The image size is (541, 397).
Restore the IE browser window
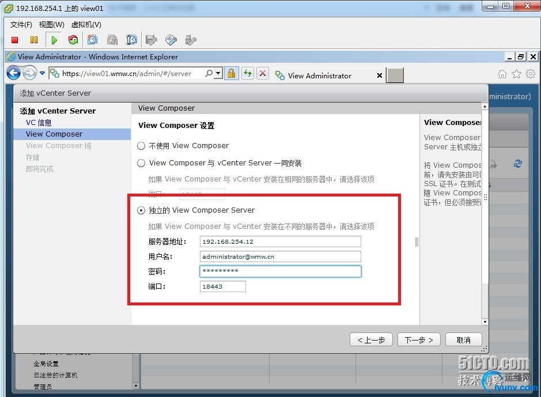point(521,57)
